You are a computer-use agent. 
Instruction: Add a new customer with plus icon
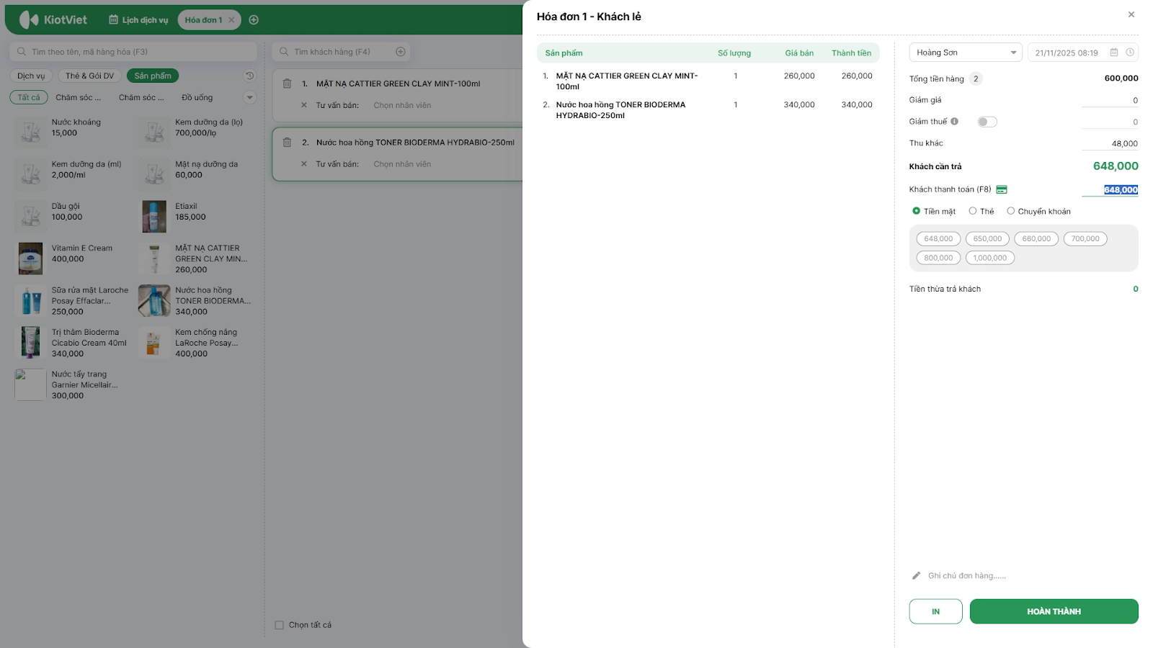point(401,52)
